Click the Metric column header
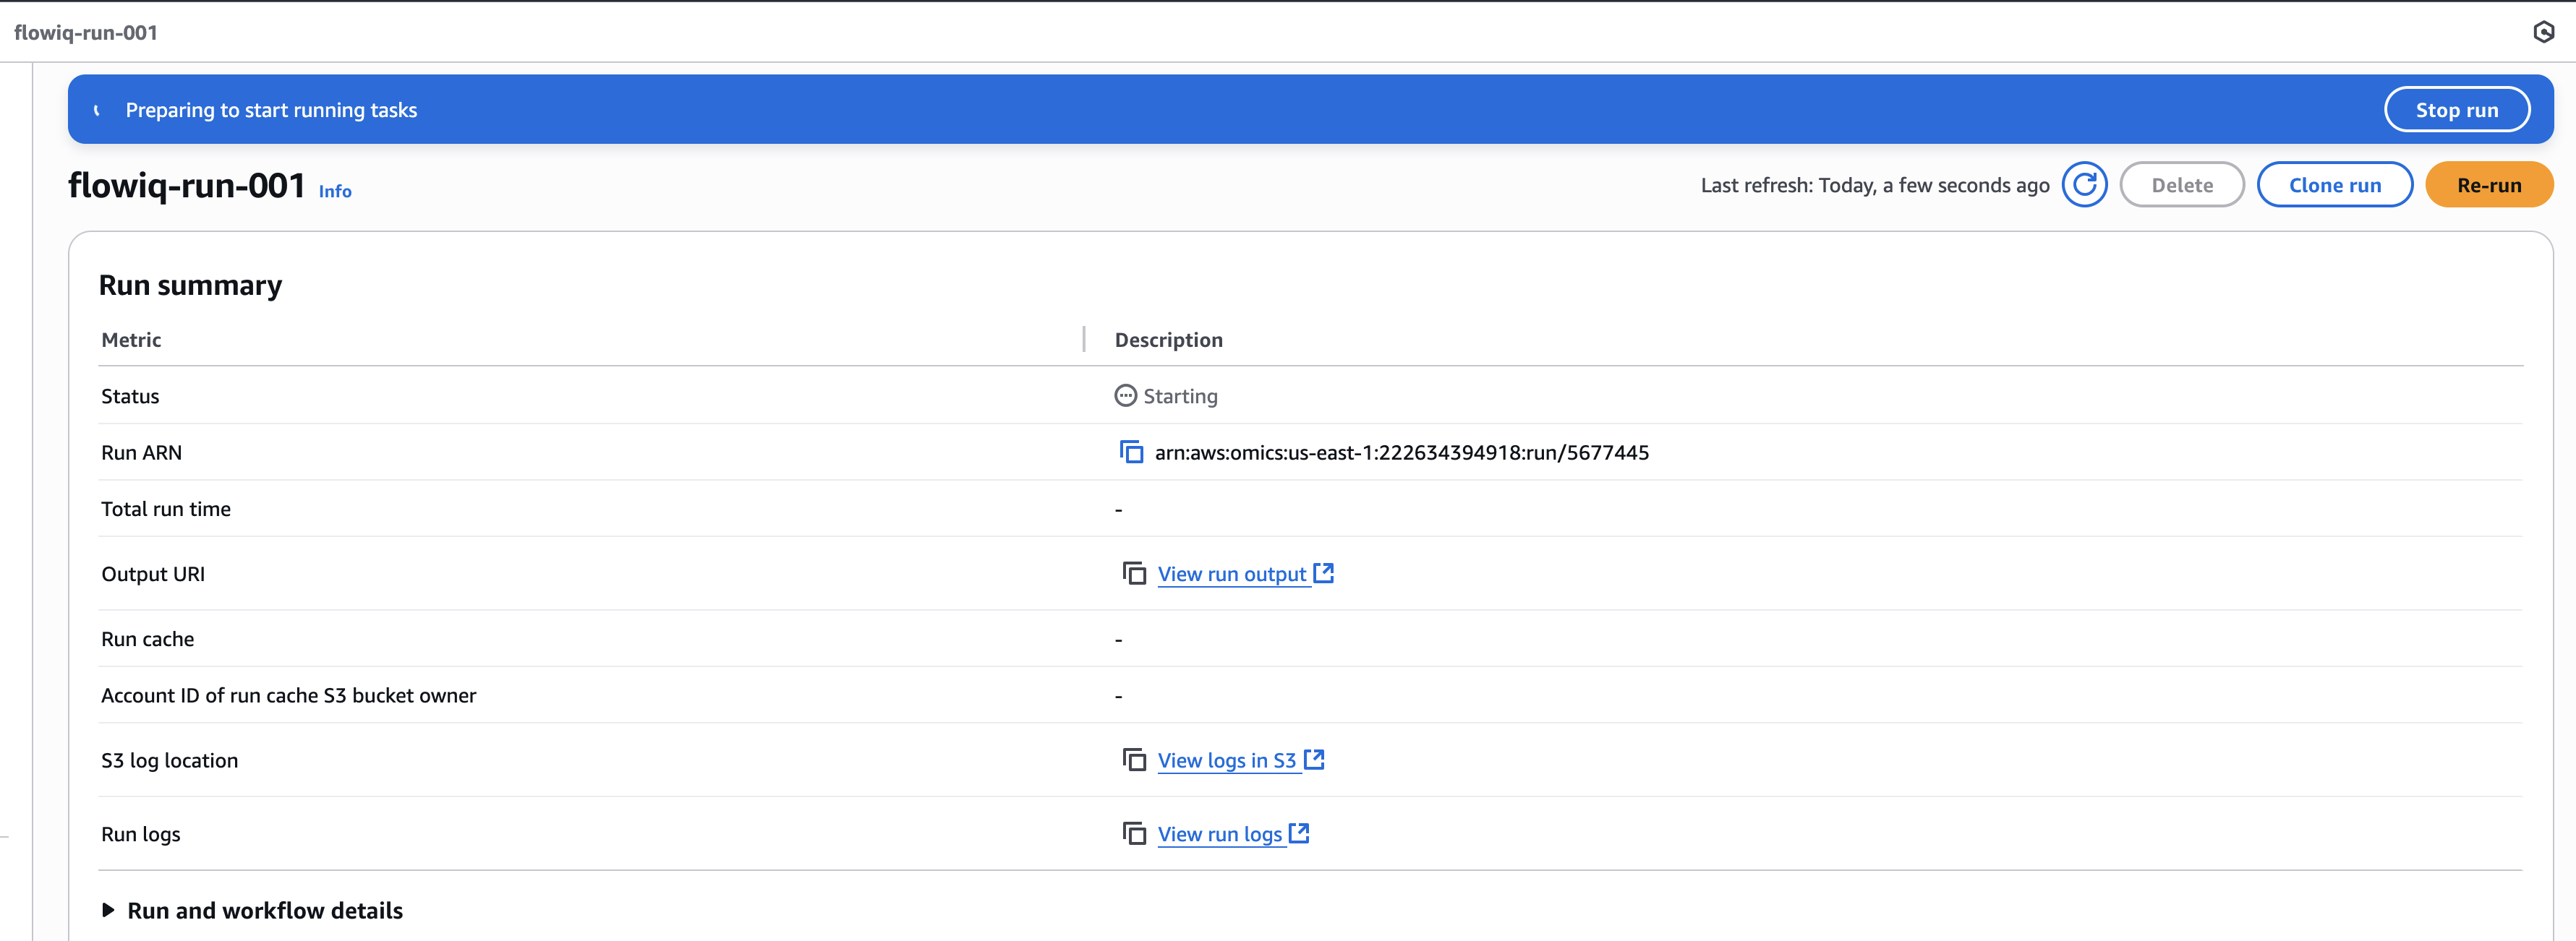The image size is (2576, 941). [131, 340]
